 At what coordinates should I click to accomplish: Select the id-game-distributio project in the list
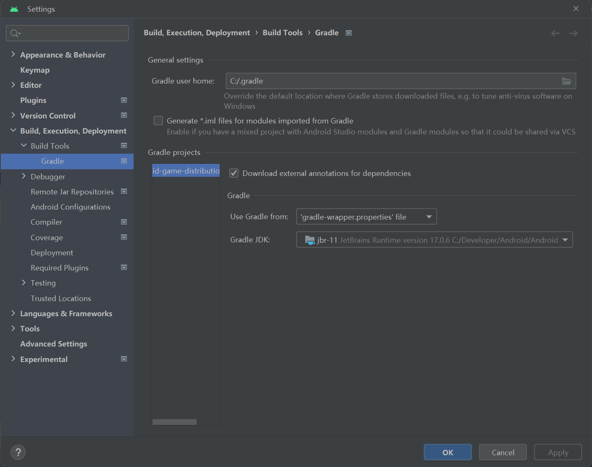click(x=186, y=171)
